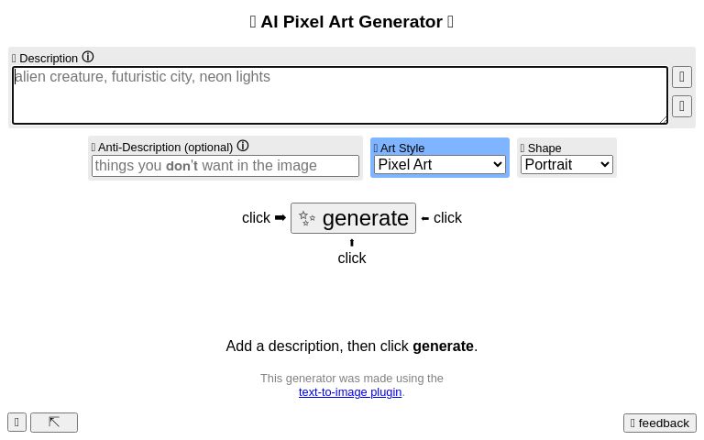The image size is (704, 440).
Task: Click the info icon beside Description label
Action: [x=88, y=57]
